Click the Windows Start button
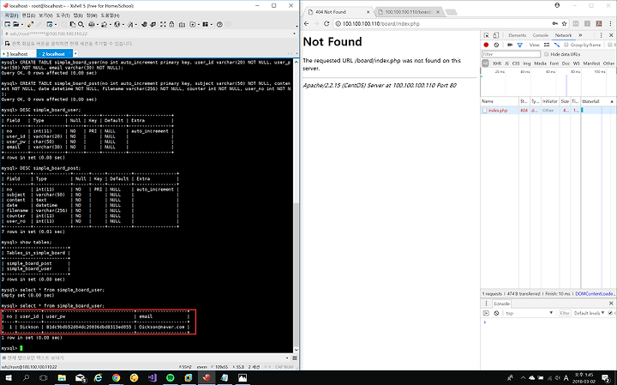 point(9,378)
